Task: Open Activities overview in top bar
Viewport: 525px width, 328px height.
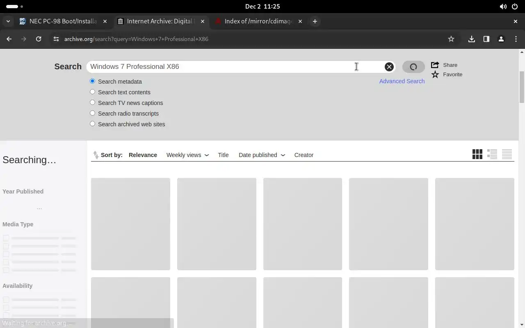Action: tap(15, 7)
